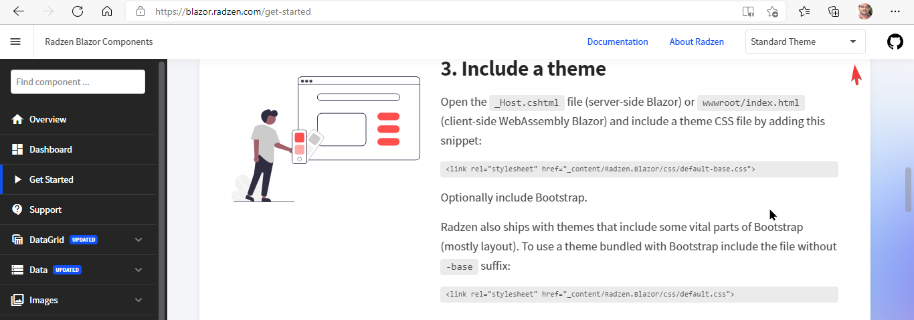Open the Documentation link
The width and height of the screenshot is (914, 320).
[x=618, y=42]
